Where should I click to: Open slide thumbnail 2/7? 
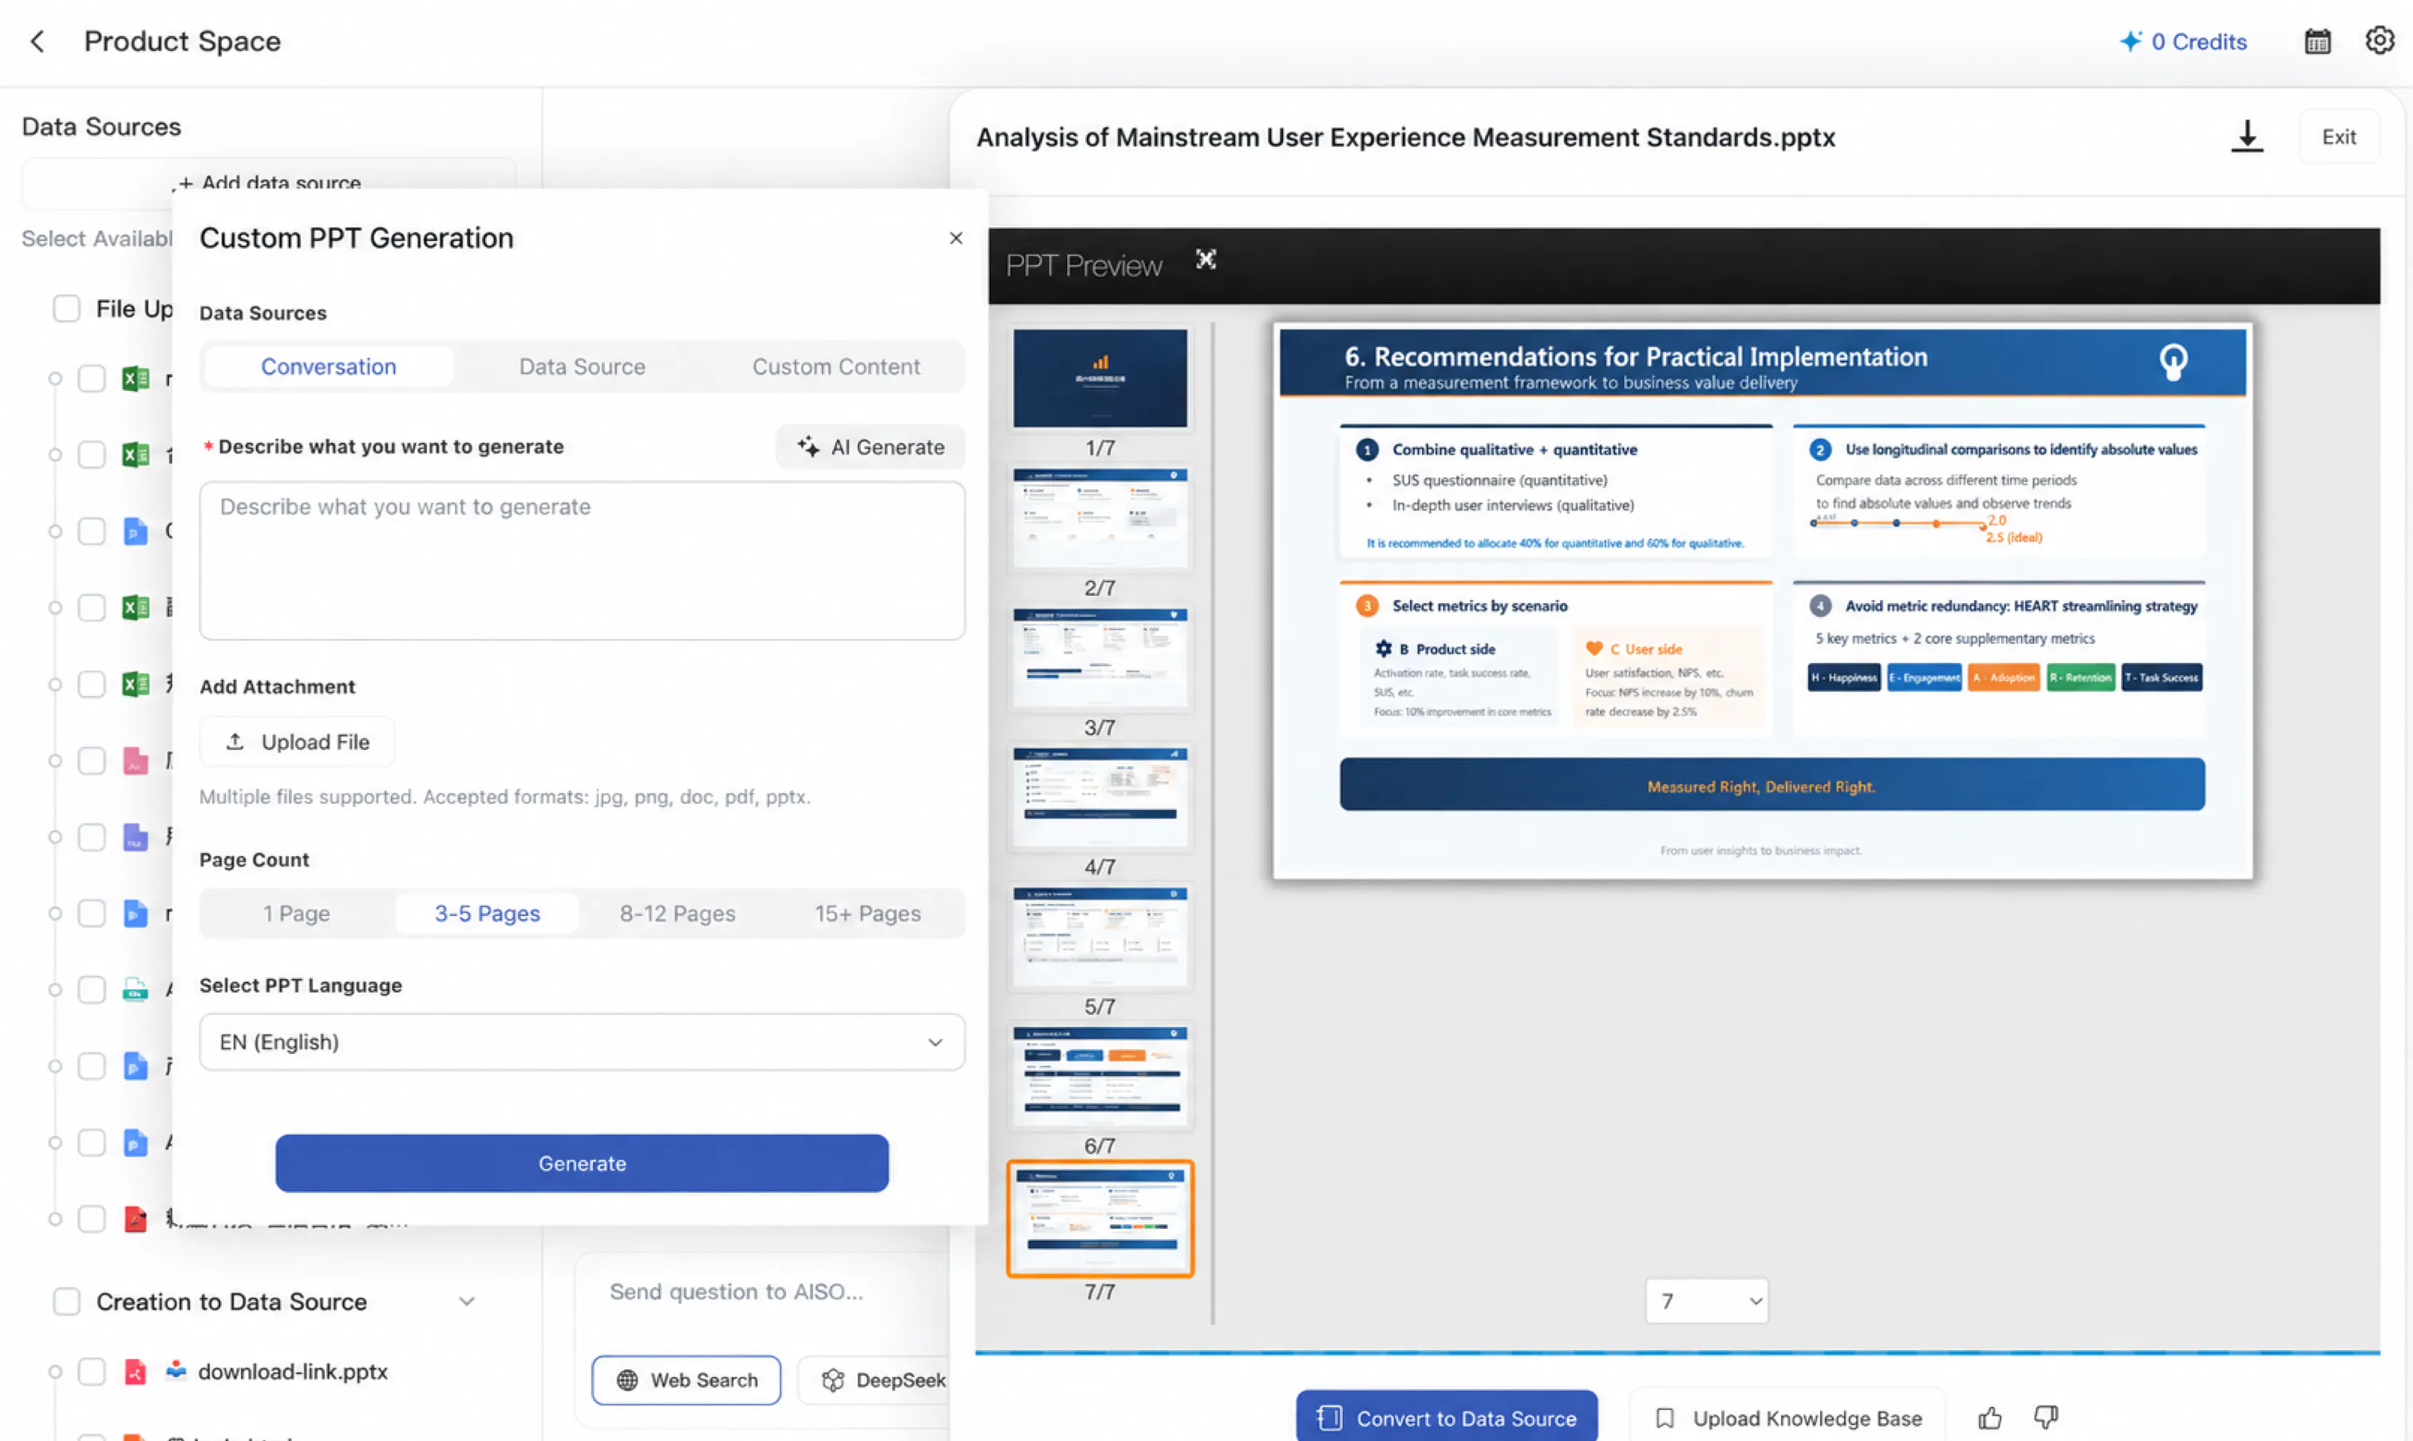click(x=1100, y=518)
